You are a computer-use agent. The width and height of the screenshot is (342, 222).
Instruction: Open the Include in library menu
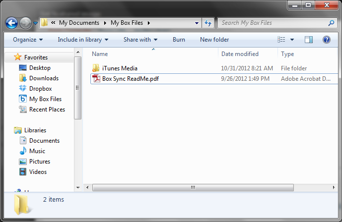coord(83,40)
